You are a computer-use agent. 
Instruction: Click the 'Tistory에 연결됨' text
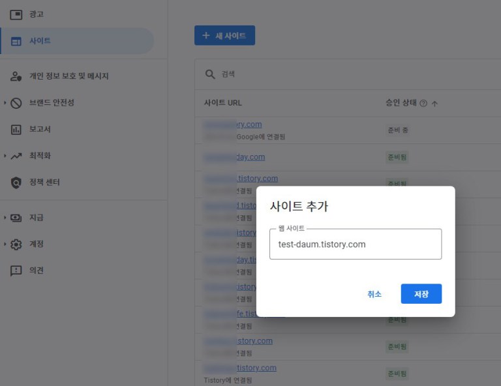coord(228,380)
